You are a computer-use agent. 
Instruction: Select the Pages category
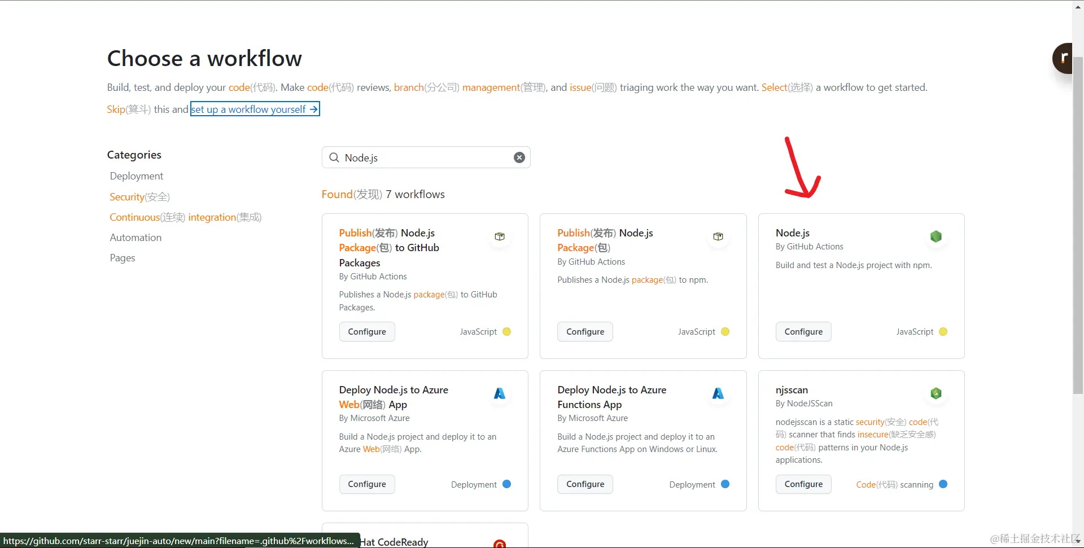pyautogui.click(x=123, y=258)
